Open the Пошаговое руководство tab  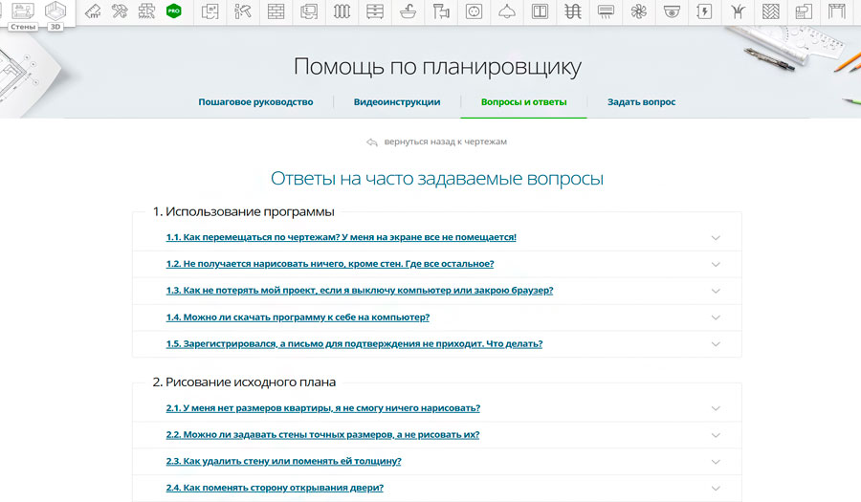tap(255, 102)
